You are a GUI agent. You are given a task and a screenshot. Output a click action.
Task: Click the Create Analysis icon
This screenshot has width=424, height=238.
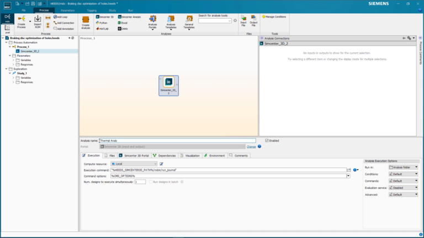[x=86, y=23]
